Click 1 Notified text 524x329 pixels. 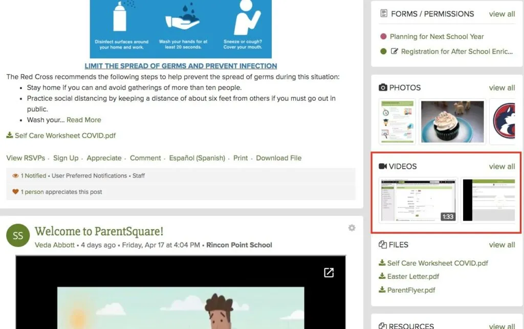33,176
